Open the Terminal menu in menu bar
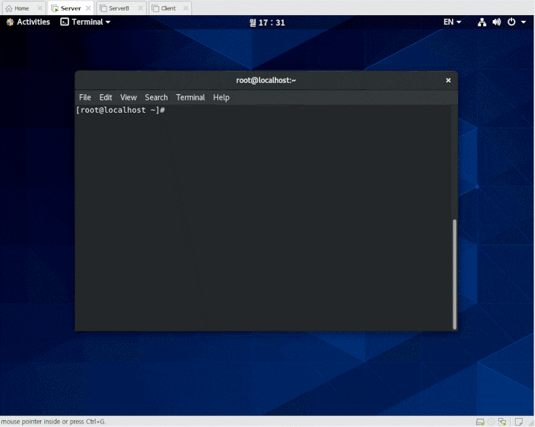The image size is (535, 427). pos(190,98)
